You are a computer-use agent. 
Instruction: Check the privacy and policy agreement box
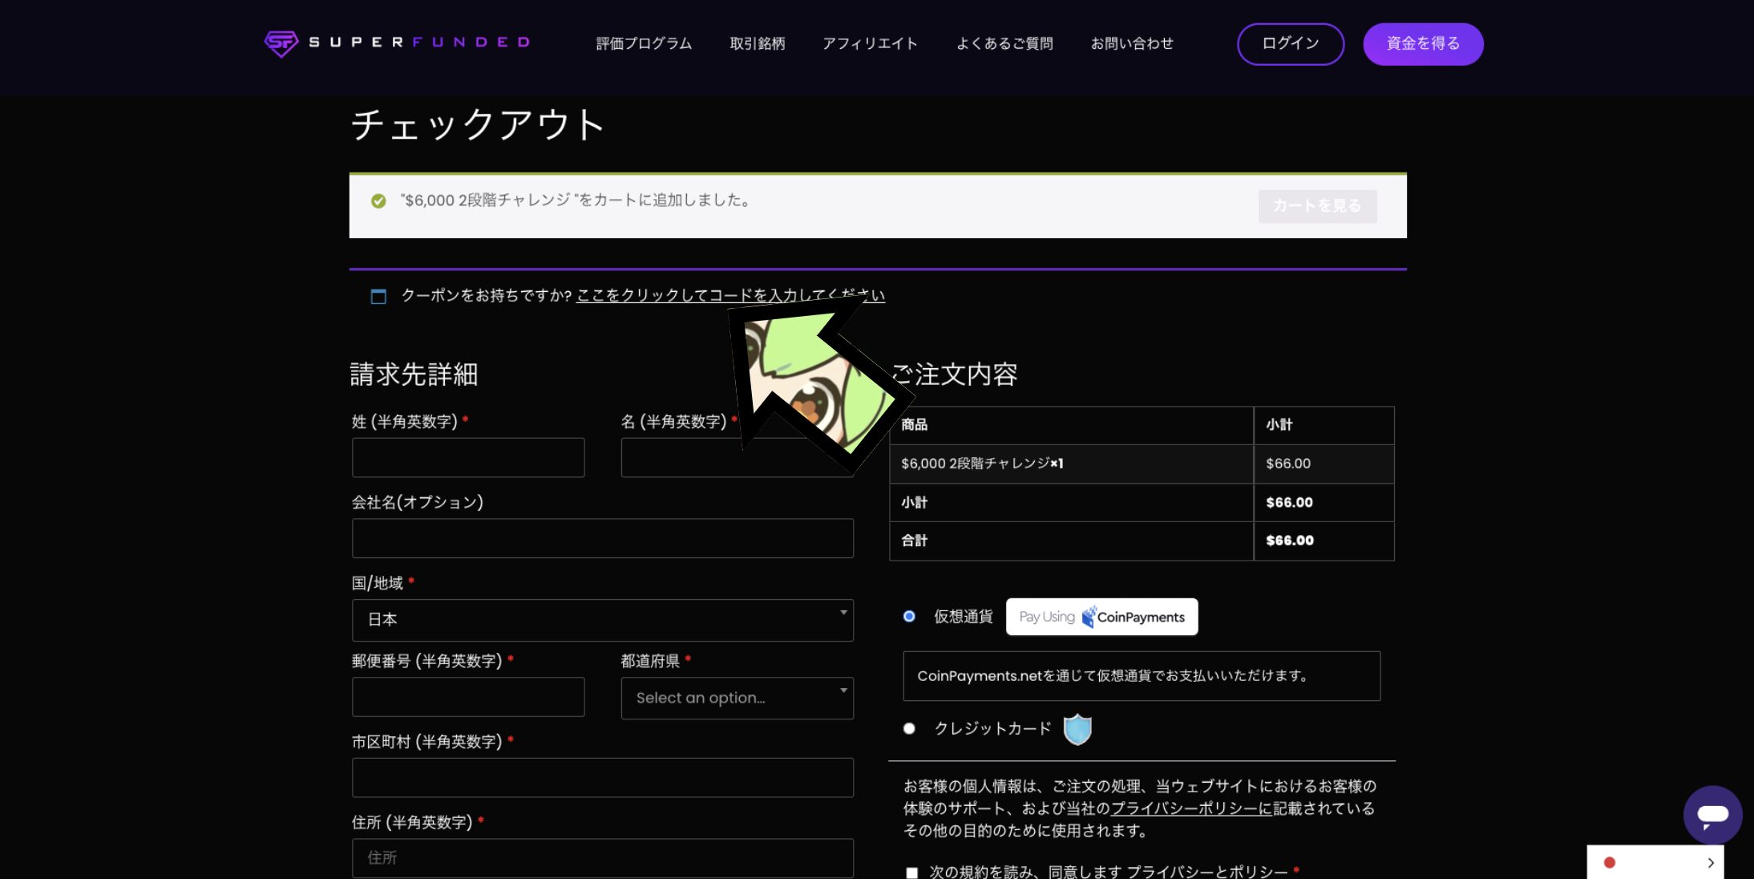click(x=911, y=872)
